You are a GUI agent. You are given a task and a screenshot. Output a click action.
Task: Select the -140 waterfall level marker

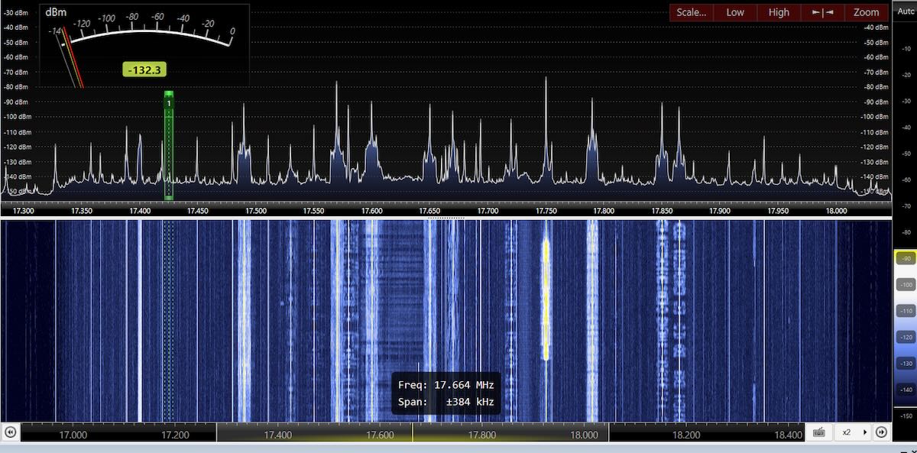(x=906, y=389)
